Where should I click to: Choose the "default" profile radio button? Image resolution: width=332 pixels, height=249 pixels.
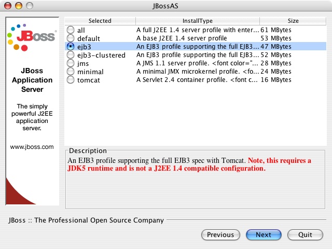(x=71, y=38)
